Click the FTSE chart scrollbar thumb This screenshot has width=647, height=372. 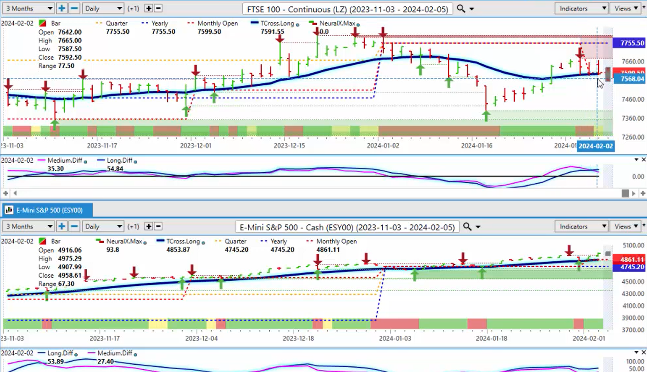click(625, 193)
